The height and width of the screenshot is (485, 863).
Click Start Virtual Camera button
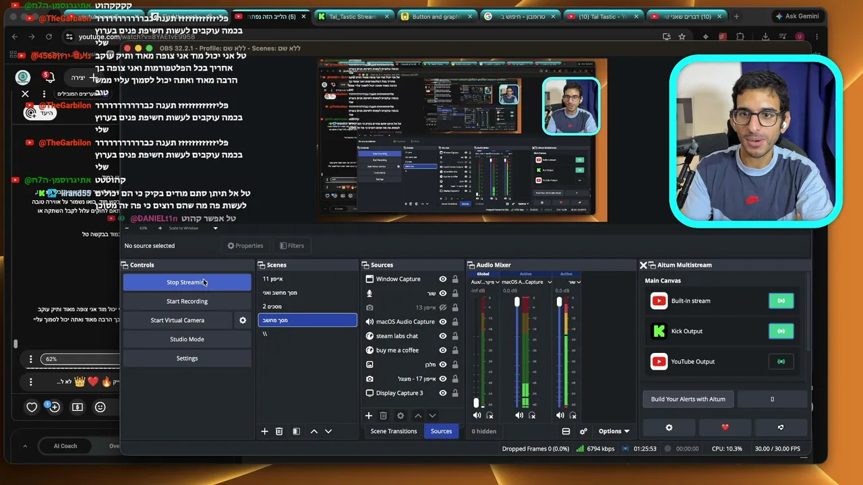tap(177, 321)
